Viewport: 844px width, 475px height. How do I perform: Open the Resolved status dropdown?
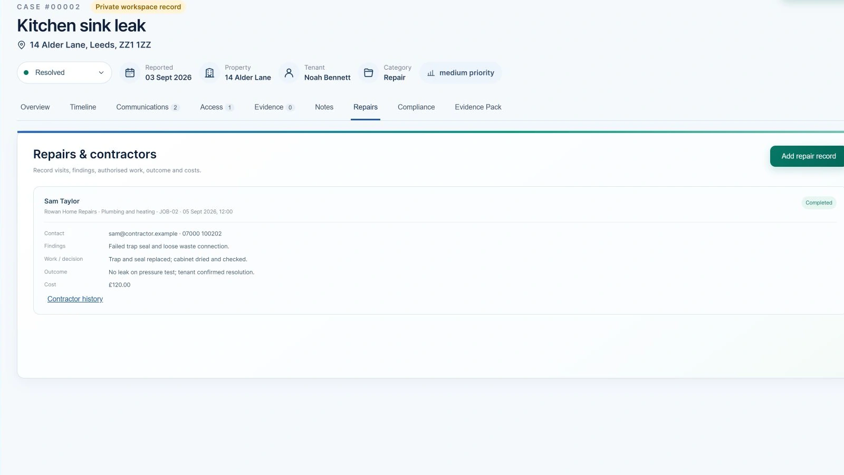click(64, 73)
